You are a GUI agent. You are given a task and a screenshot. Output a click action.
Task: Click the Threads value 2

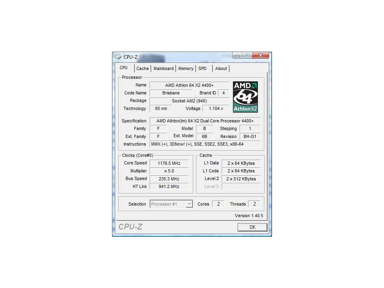pos(254,204)
